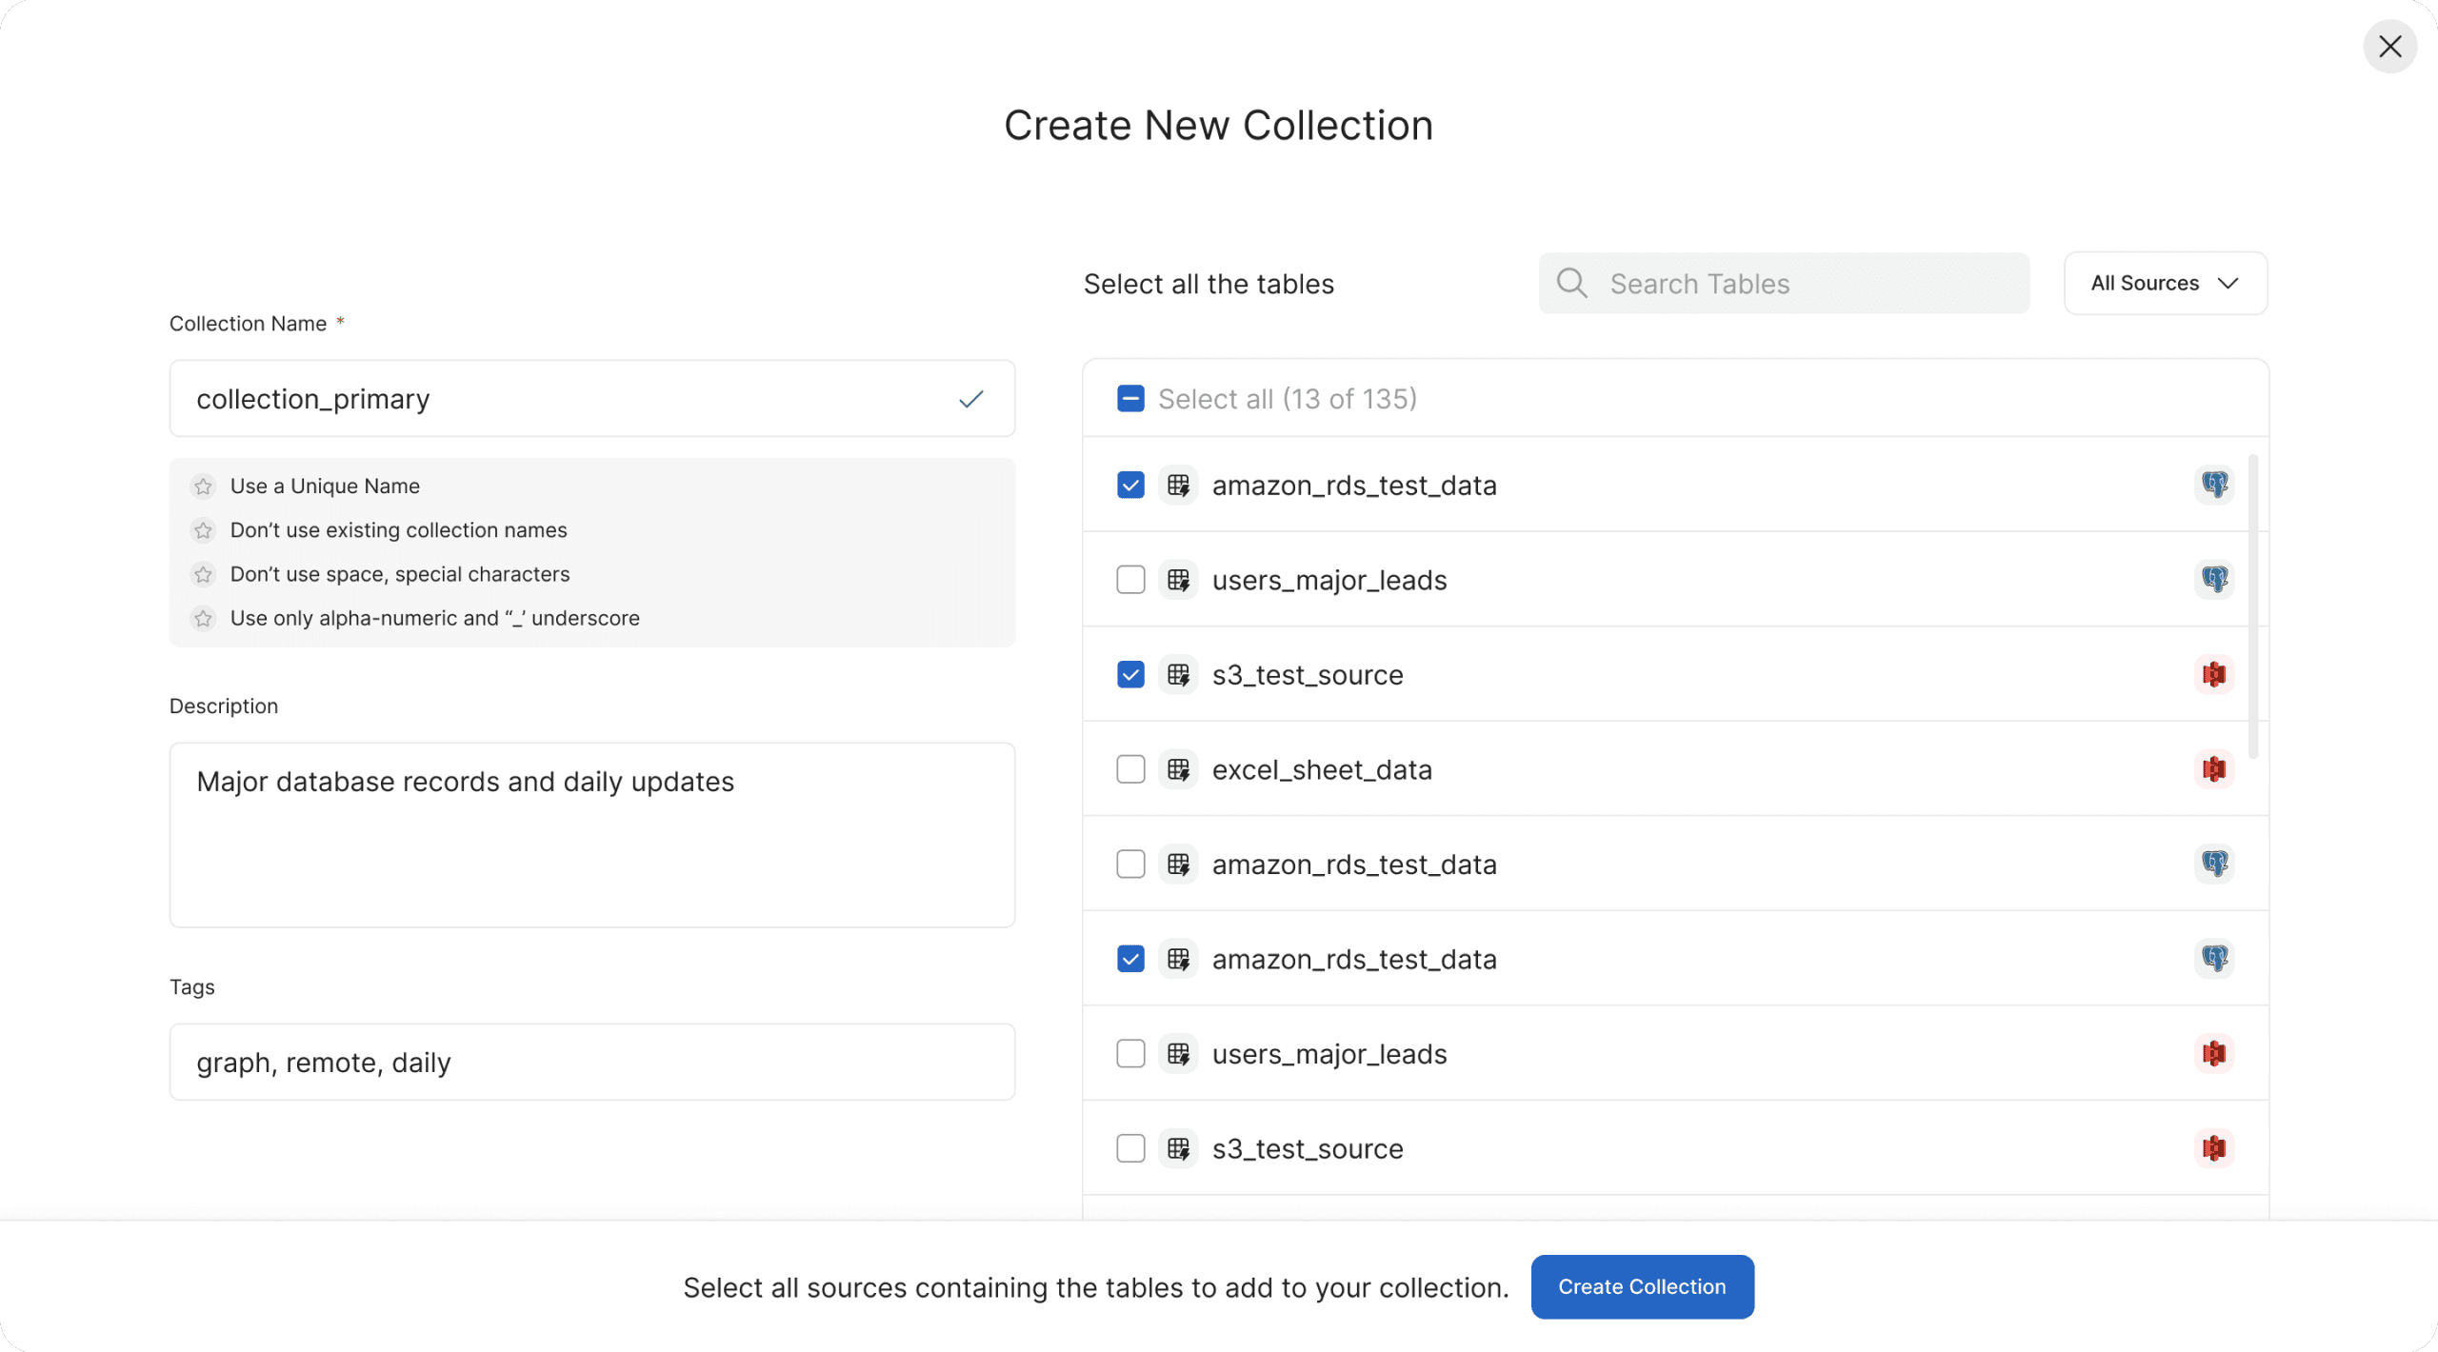Click star icon beside Use a Unique Name
This screenshot has height=1352, width=2438.
(203, 487)
